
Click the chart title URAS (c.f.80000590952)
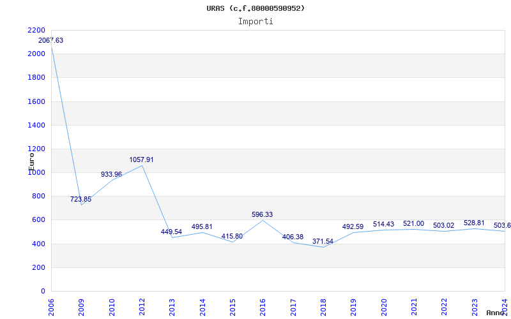pos(256,8)
